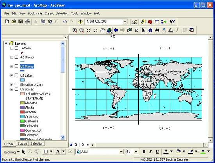Click the table of contents scroll down arrow
The image size is (215, 163).
tap(63, 137)
